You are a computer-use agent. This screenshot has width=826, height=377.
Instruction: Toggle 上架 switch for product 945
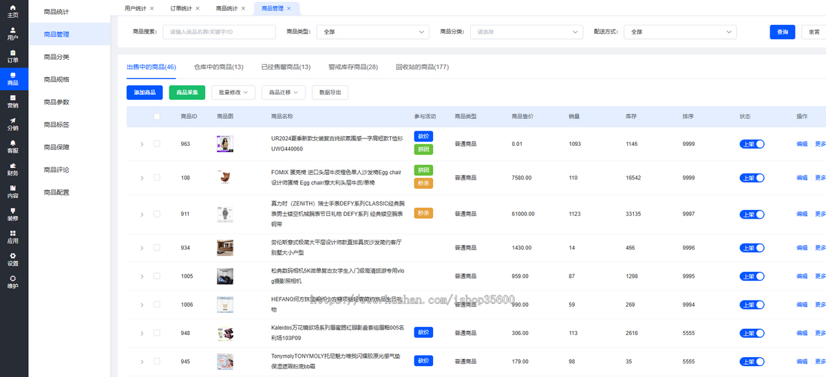click(x=752, y=361)
